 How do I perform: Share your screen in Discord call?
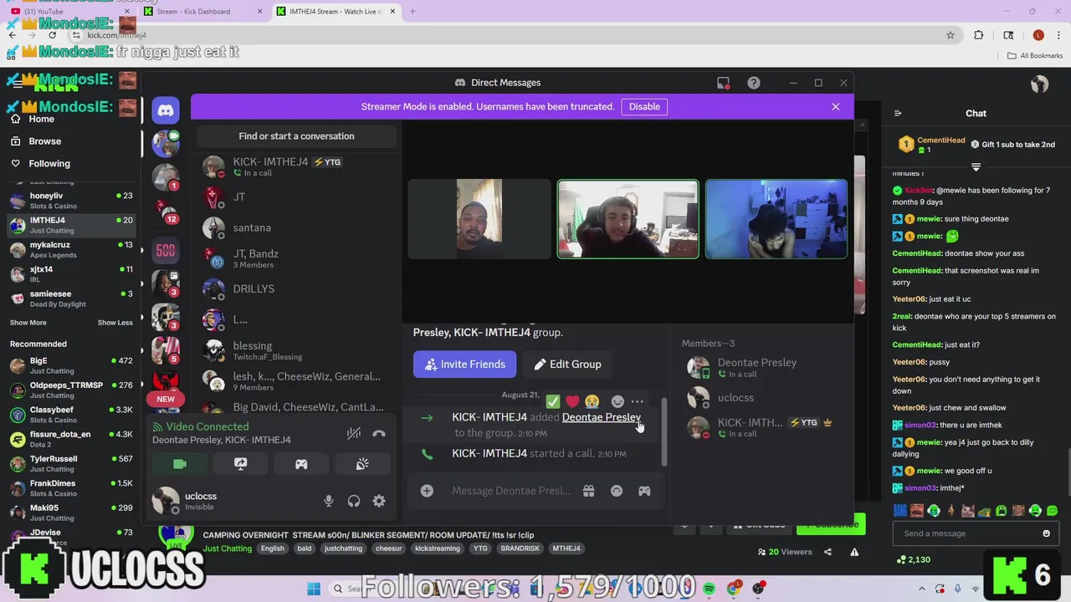pos(240,464)
